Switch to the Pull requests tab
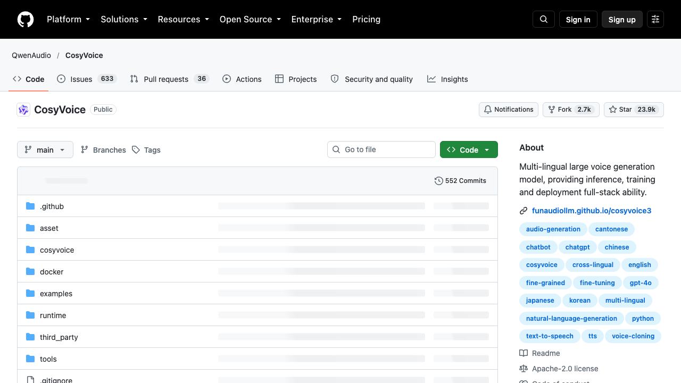The width and height of the screenshot is (681, 383). (170, 79)
